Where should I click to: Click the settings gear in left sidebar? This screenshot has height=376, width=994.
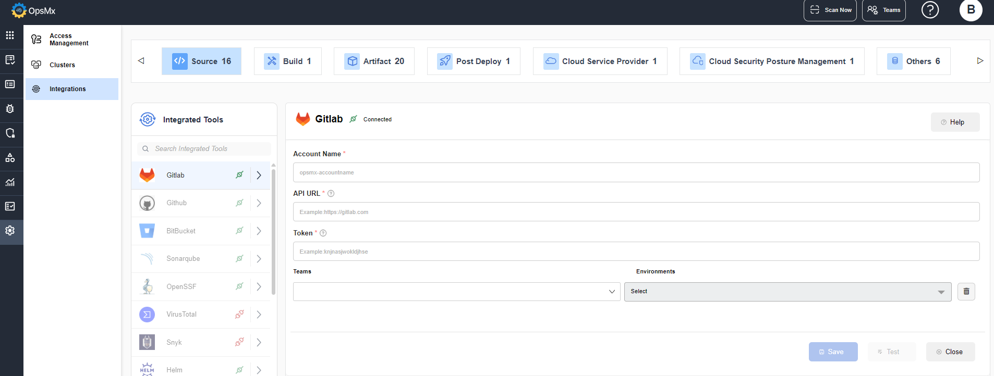pyautogui.click(x=10, y=231)
